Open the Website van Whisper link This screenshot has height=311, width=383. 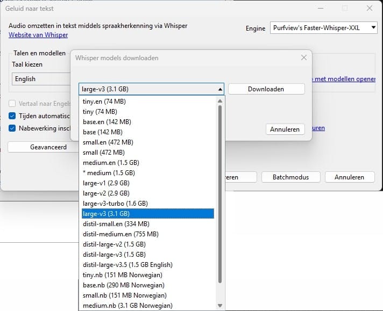click(x=38, y=35)
